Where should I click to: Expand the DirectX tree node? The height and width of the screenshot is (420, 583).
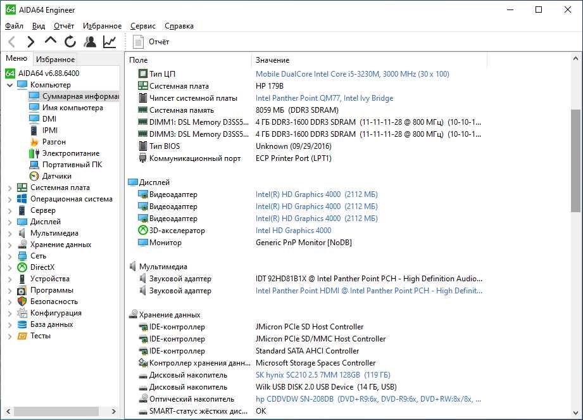coord(10,267)
